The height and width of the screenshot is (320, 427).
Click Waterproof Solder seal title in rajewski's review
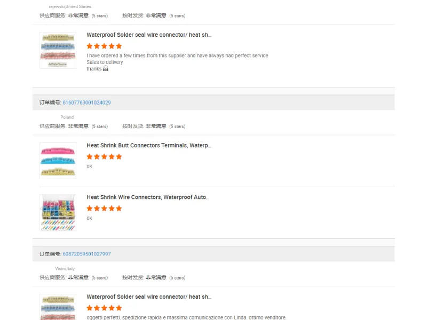149,35
